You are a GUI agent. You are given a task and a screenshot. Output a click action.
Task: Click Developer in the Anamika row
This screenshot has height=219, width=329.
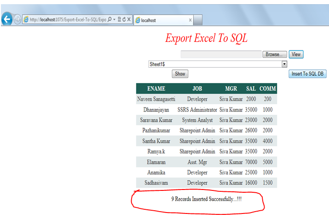tap(197, 172)
